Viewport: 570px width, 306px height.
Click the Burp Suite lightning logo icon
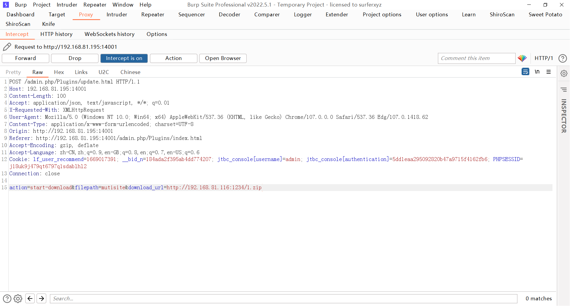[x=6, y=5]
